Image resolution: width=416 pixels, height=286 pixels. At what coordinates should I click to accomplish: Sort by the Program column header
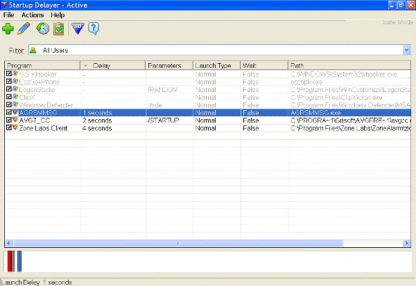click(x=42, y=66)
